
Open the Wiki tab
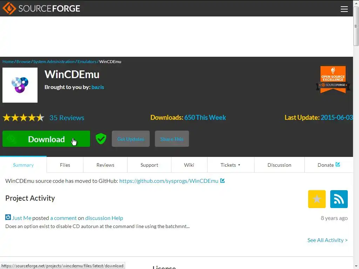click(189, 165)
